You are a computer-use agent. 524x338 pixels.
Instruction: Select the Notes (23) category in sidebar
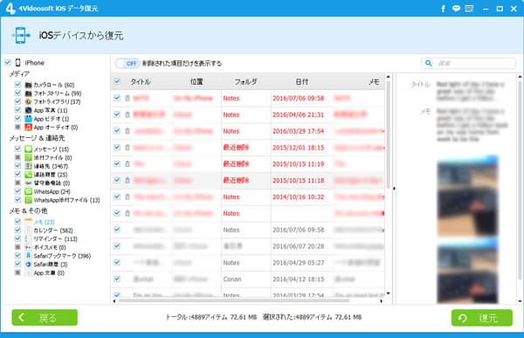[45, 222]
